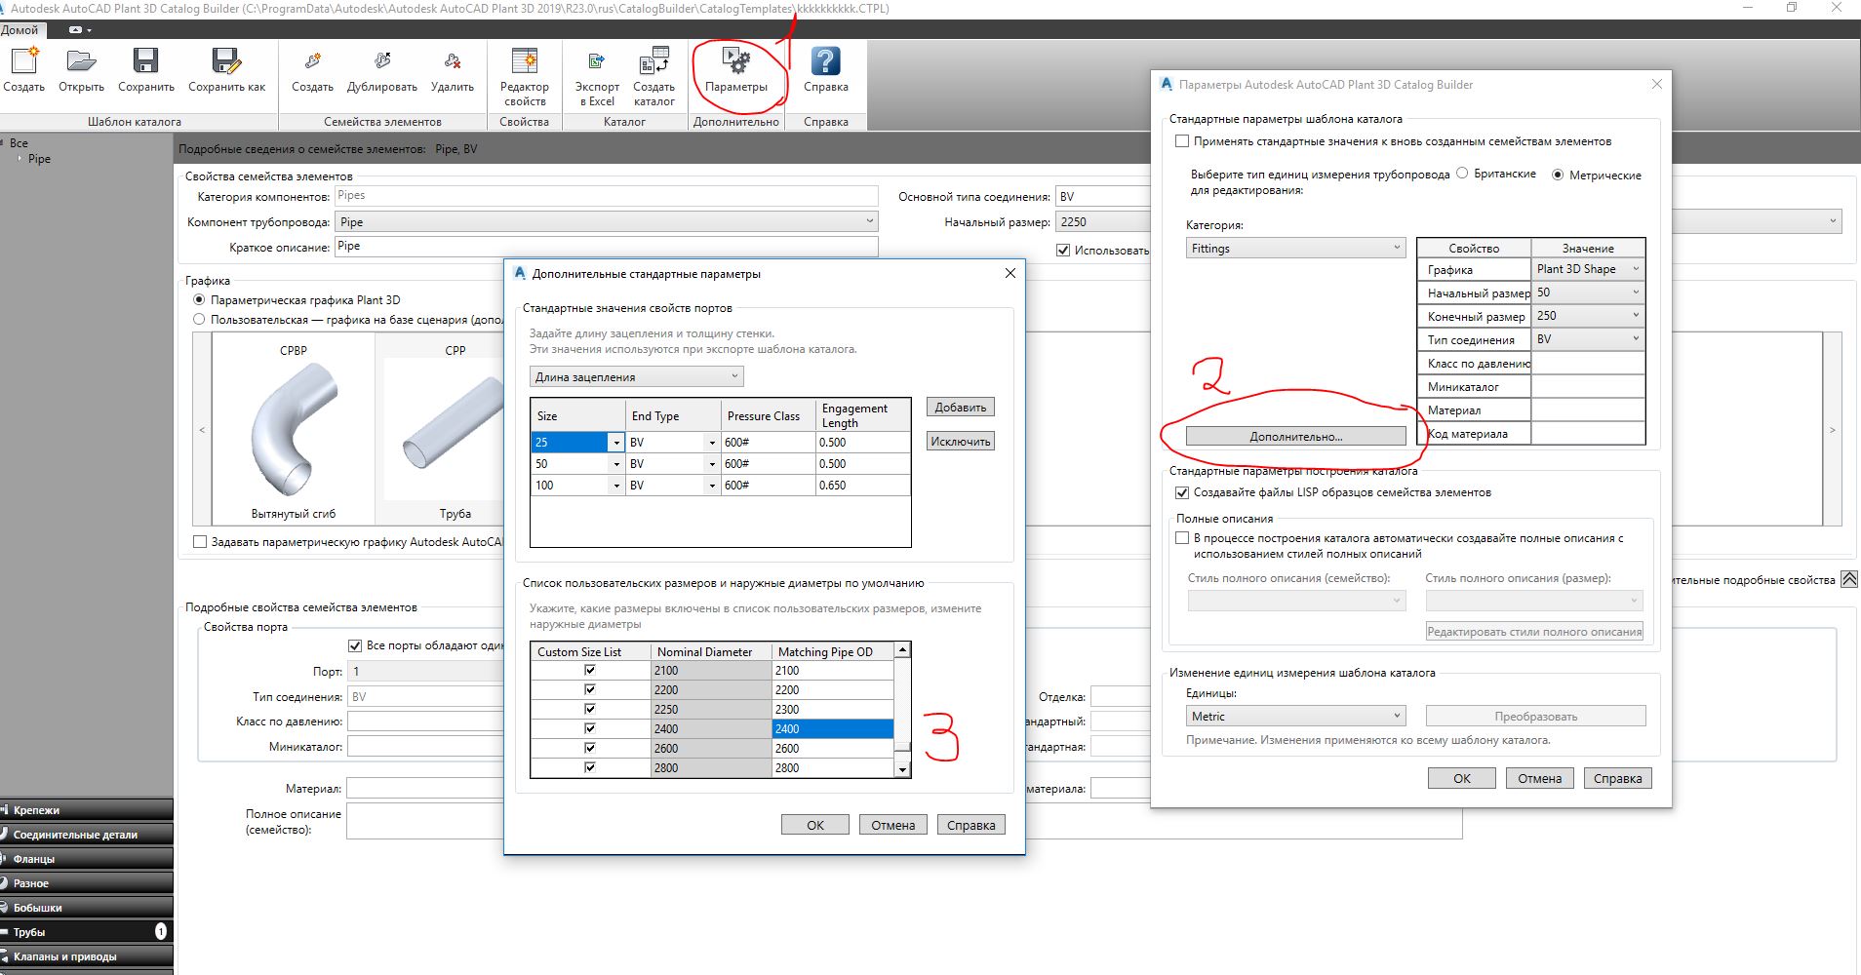This screenshot has height=975, width=1861.
Task: Open the Разное category panel
Action: pos(87,882)
